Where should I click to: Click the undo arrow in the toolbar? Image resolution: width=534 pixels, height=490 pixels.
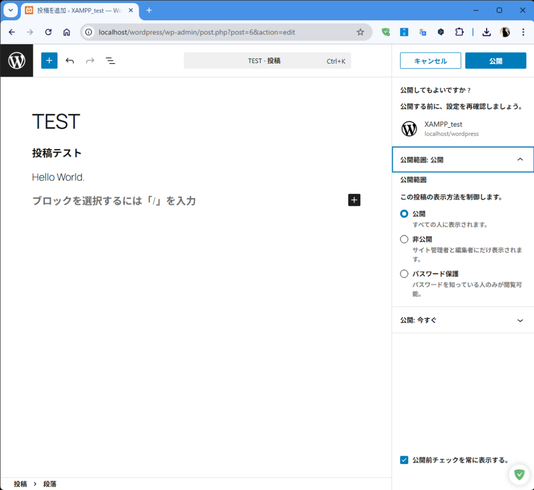pyautogui.click(x=70, y=61)
